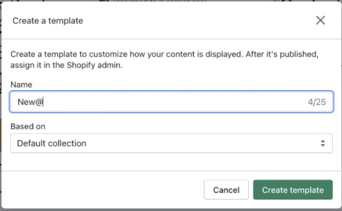The height and width of the screenshot is (211, 342).
Task: Close the Create a template dialog
Action: click(x=320, y=21)
